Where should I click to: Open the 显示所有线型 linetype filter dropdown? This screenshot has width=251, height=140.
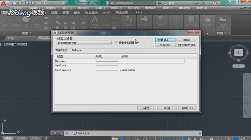click(84, 43)
